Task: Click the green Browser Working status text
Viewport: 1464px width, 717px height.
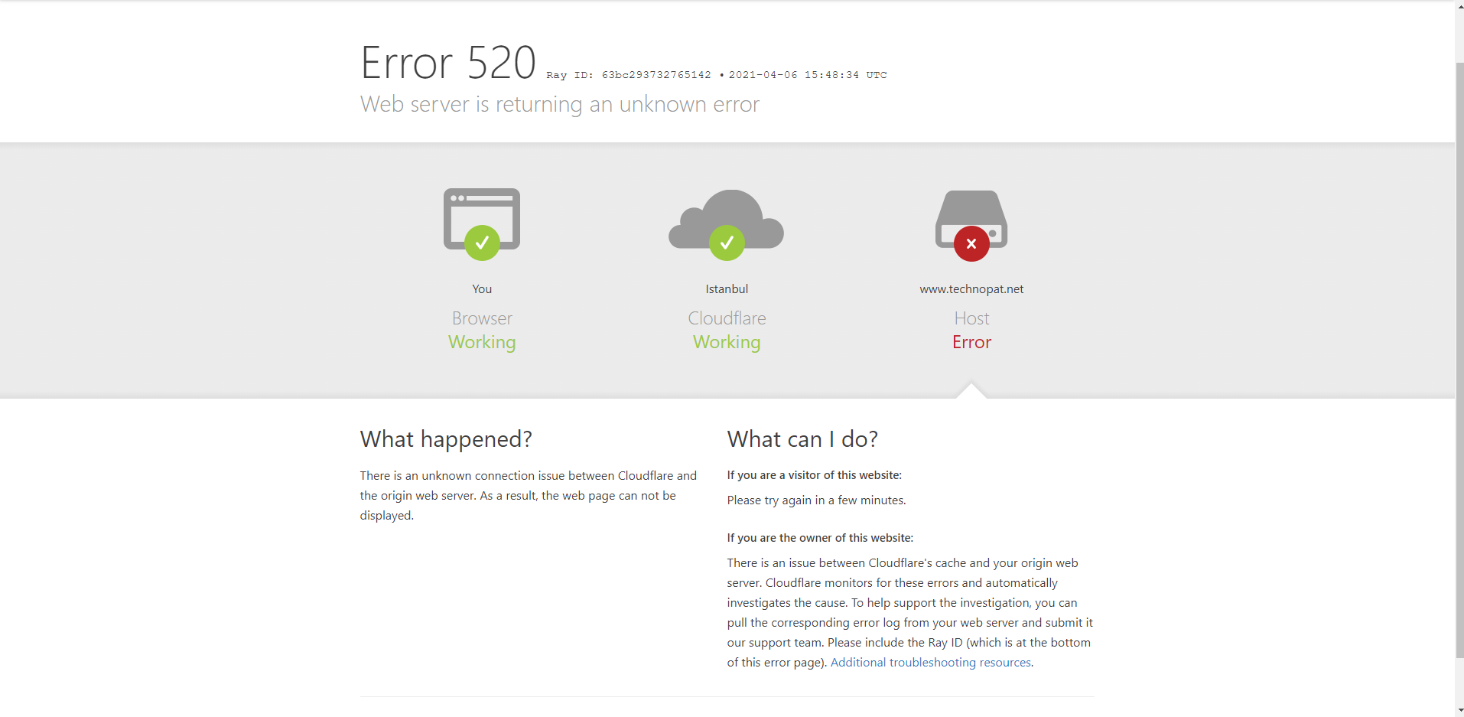Action: coord(482,342)
